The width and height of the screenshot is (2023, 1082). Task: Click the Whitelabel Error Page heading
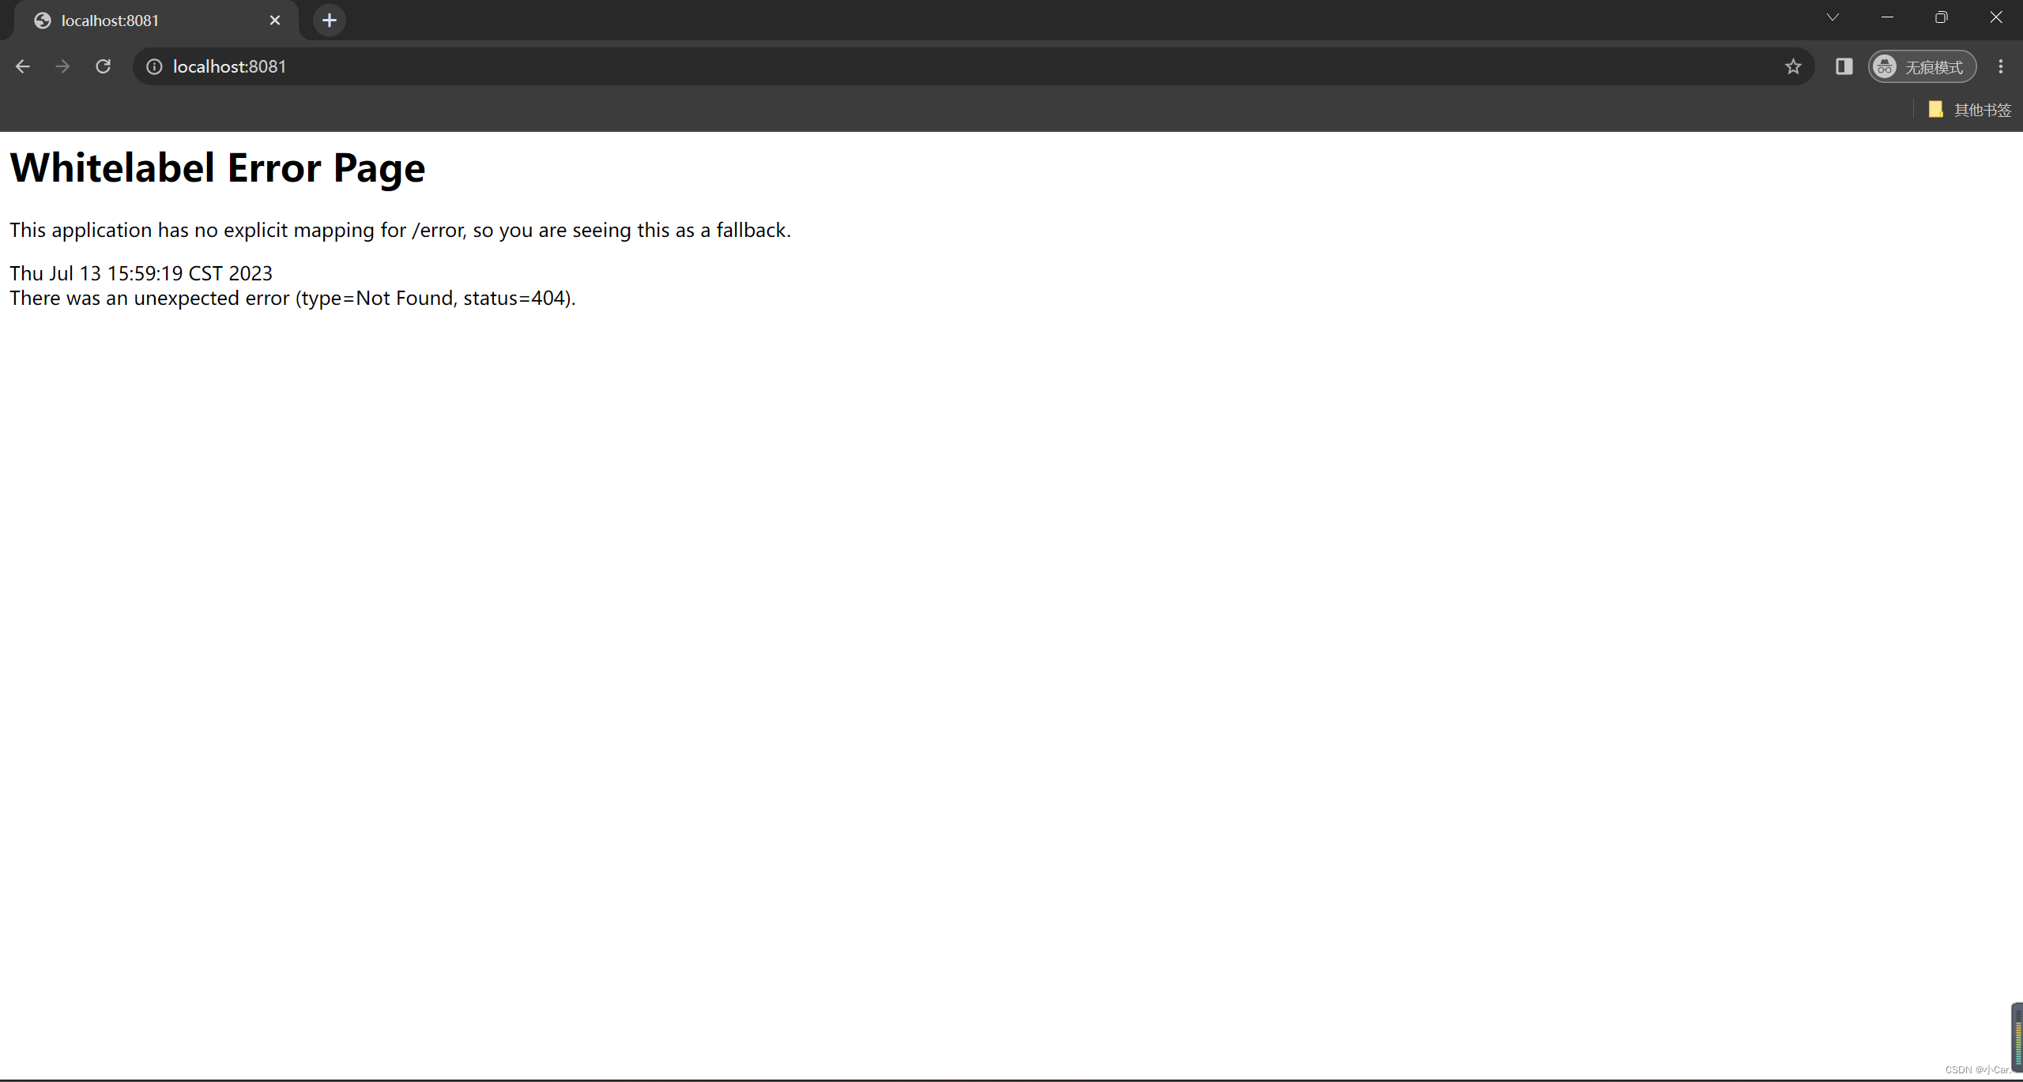point(218,168)
